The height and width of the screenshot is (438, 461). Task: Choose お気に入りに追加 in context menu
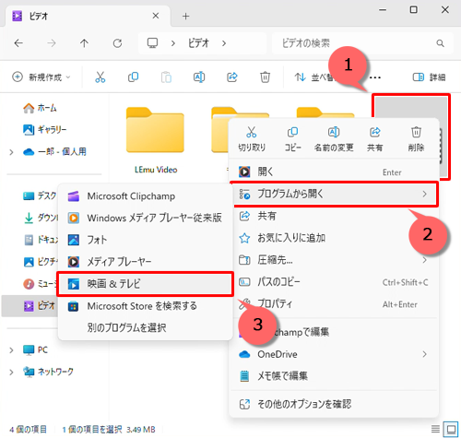(335, 238)
